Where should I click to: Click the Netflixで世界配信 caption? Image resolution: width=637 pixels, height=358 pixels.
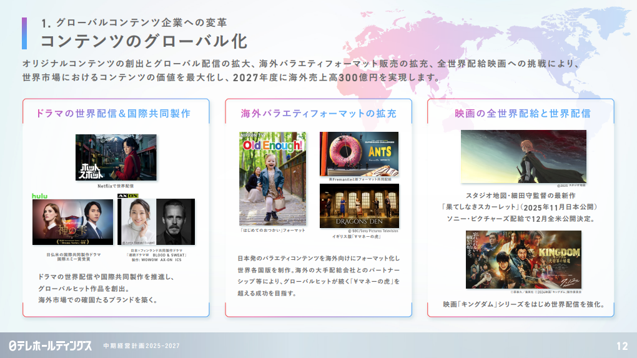coord(116,186)
